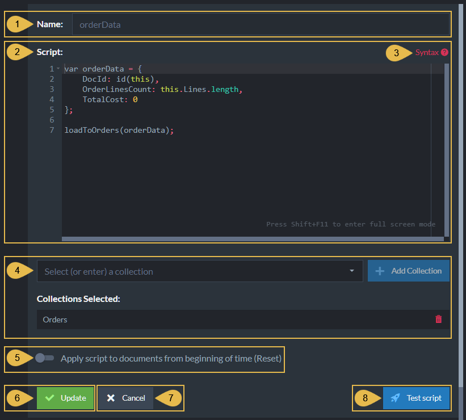Click the Add Collection button
This screenshot has width=466, height=420.
(x=408, y=271)
